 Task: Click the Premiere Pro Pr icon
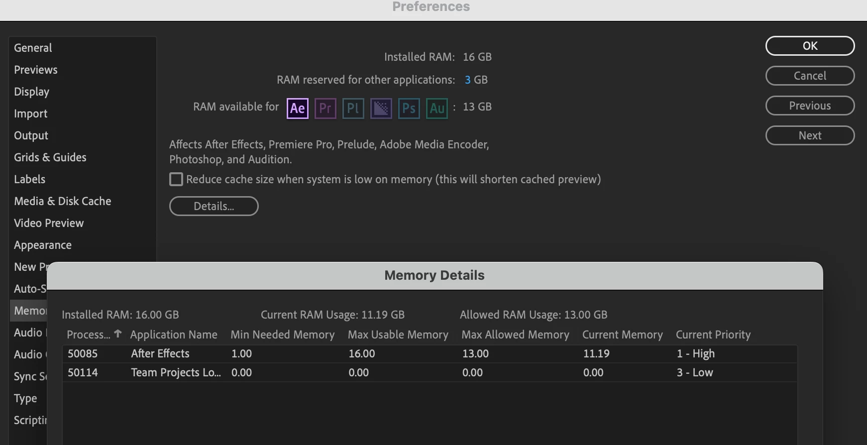click(325, 109)
